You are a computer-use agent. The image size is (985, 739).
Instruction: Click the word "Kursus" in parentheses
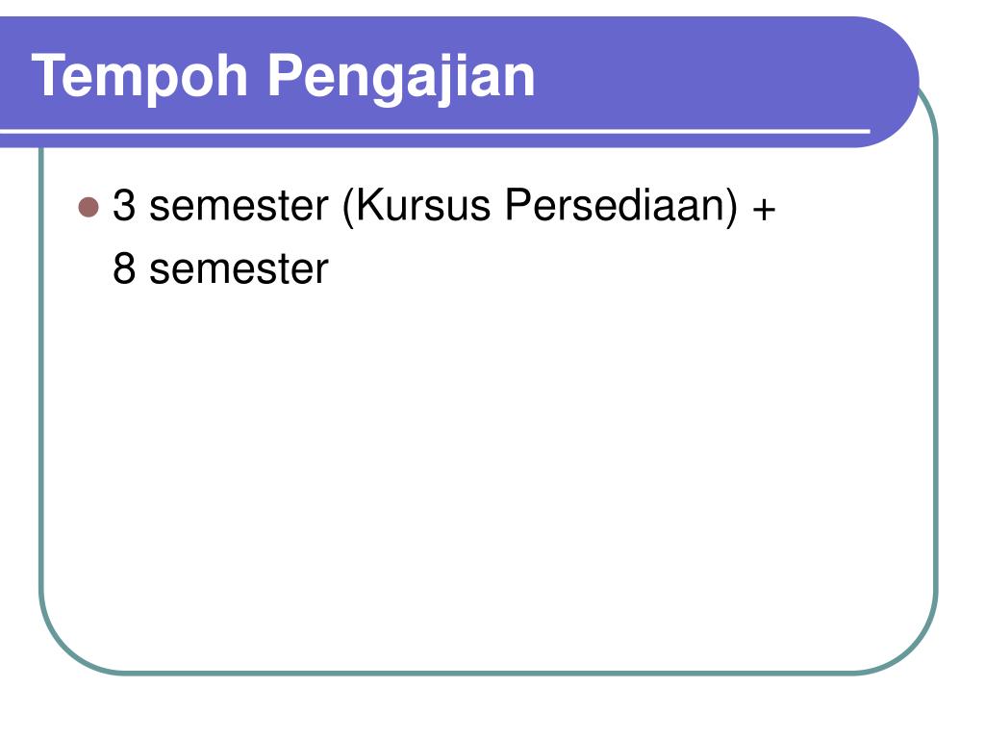click(423, 205)
